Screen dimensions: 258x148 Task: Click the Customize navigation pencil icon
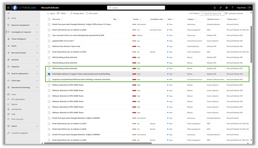point(8,133)
